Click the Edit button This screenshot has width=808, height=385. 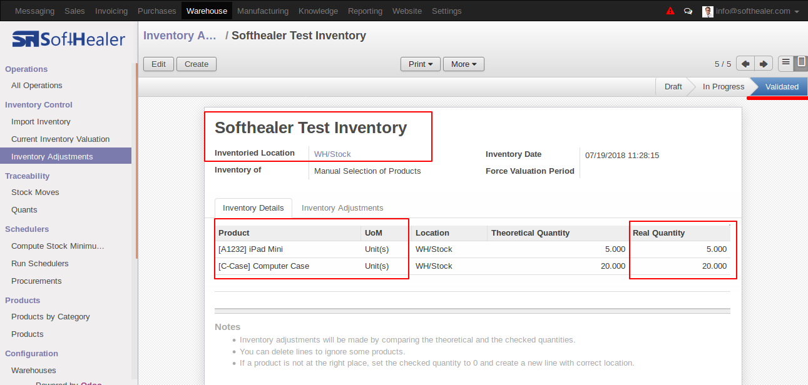159,64
